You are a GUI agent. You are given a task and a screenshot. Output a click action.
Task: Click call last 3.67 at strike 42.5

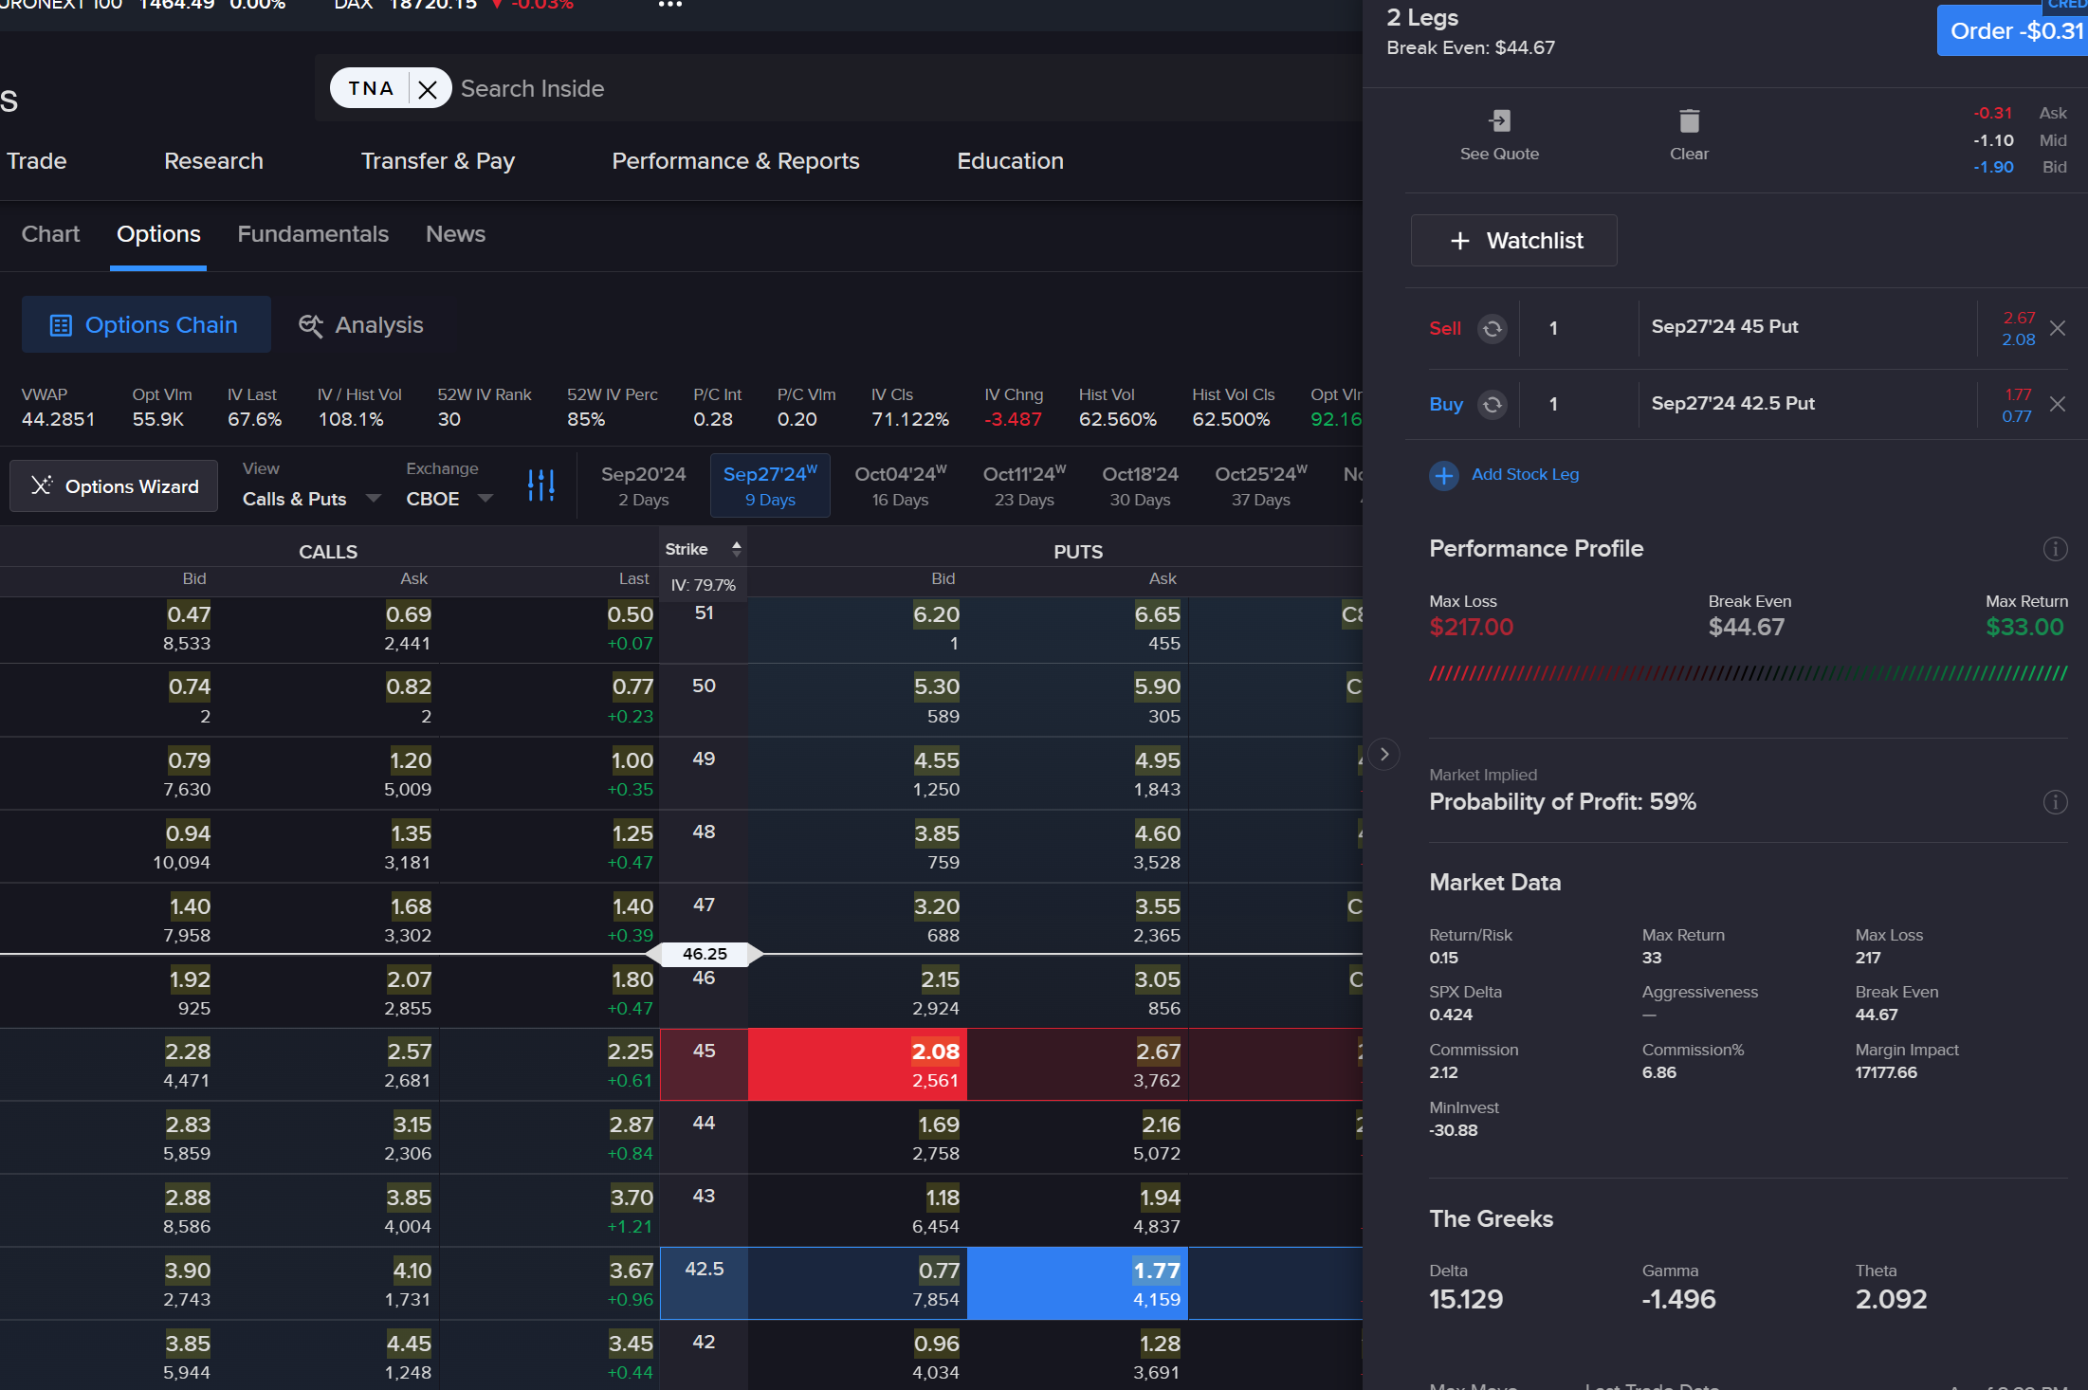pos(631,1271)
